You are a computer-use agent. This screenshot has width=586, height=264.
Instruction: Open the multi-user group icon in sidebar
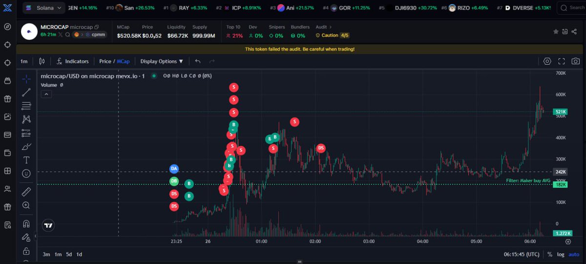point(7,189)
